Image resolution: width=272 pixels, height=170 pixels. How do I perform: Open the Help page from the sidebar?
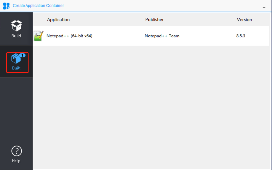16,154
